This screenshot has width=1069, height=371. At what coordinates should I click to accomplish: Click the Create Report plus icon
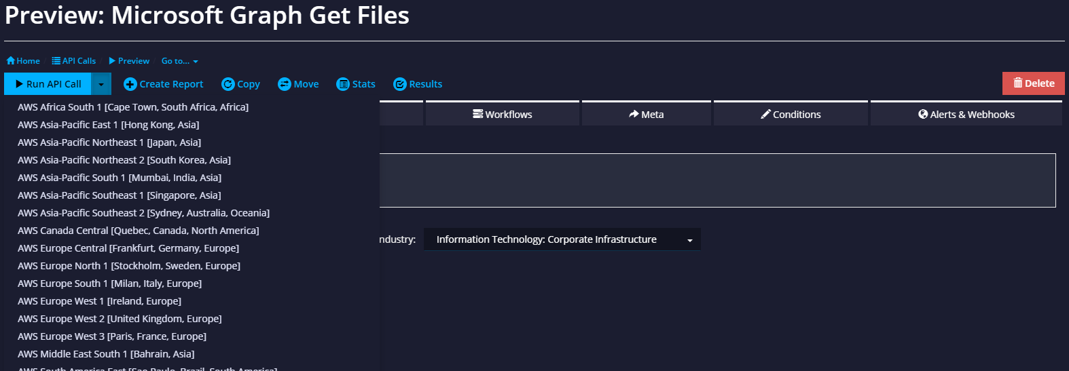tap(130, 84)
